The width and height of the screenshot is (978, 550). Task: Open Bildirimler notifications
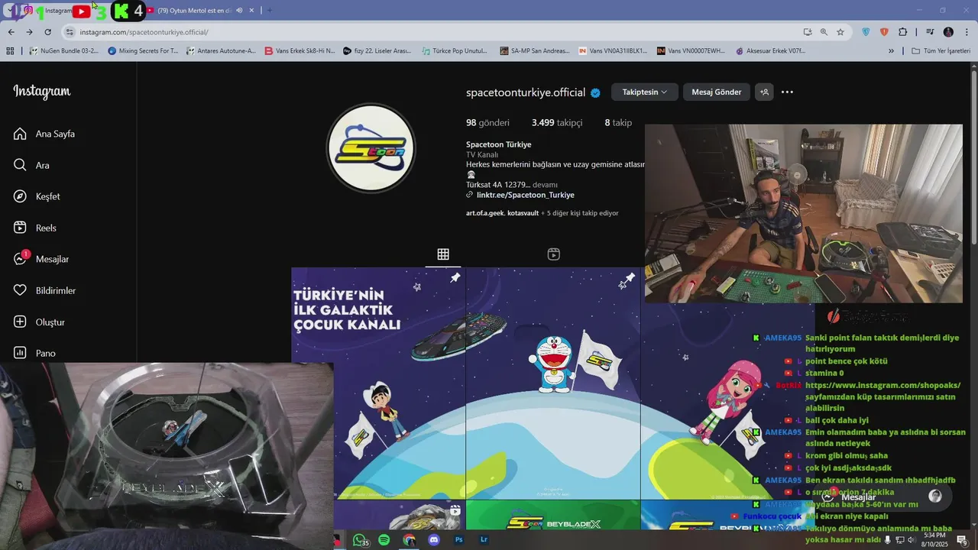coord(44,290)
